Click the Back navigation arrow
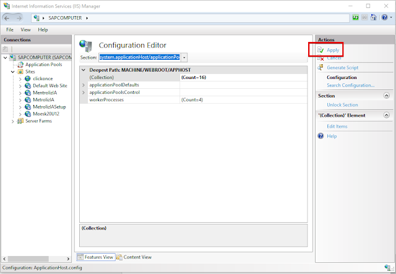Image resolution: width=396 pixels, height=274 pixels. click(x=7, y=18)
